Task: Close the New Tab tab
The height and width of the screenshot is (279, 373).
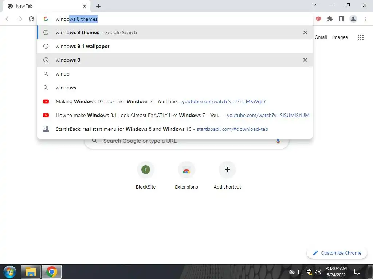Action: (x=85, y=6)
